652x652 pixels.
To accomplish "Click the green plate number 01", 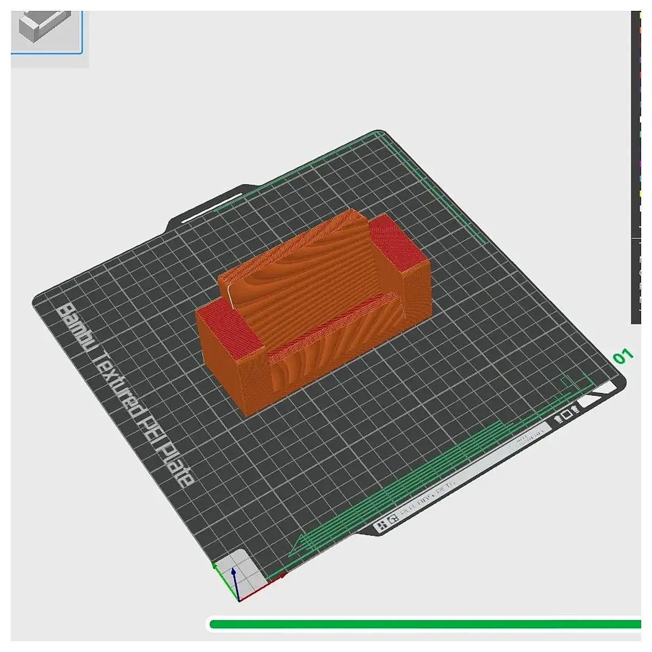I will coord(623,357).
